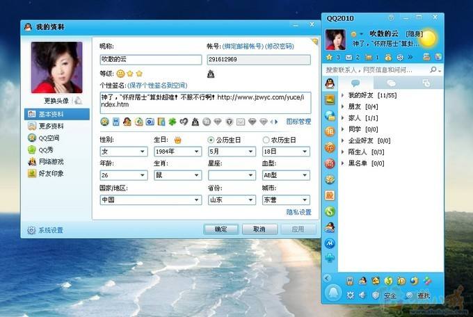Open online status dropdown arrow in QQ2010
Image resolution: width=473 pixels, height=317 pixels.
click(x=361, y=34)
